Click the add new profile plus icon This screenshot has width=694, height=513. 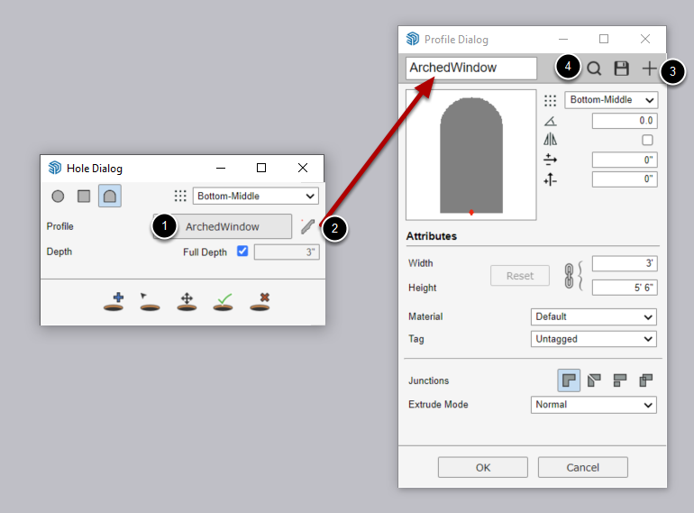[x=649, y=69]
